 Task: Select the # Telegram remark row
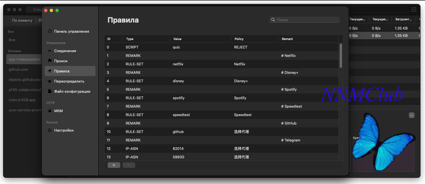(x=221, y=140)
